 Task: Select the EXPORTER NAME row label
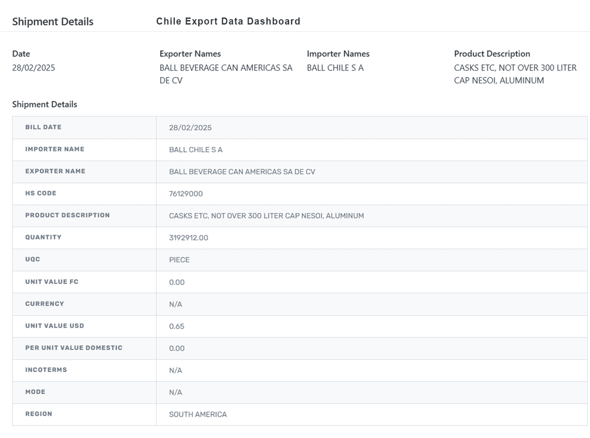click(x=55, y=171)
